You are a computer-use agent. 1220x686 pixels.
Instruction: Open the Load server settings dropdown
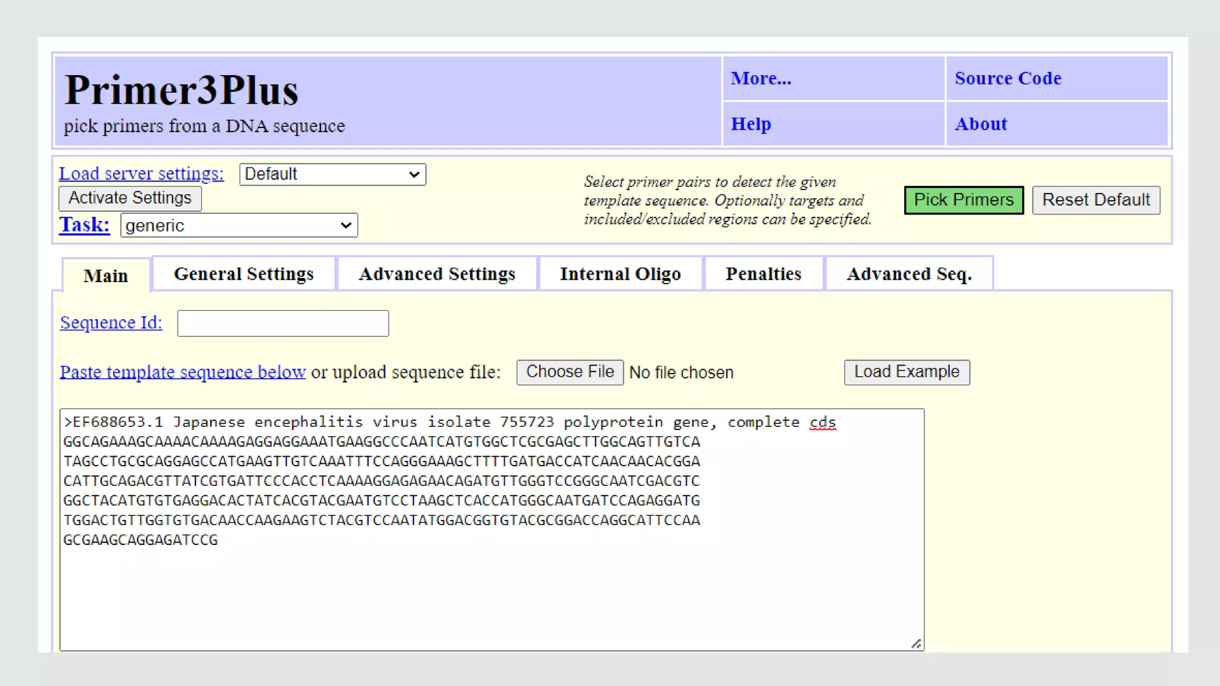tap(332, 174)
